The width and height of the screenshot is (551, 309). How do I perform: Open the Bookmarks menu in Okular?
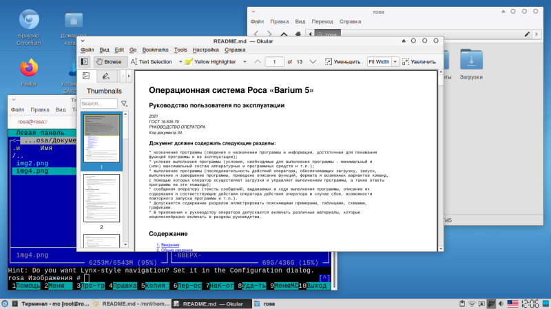coord(155,50)
